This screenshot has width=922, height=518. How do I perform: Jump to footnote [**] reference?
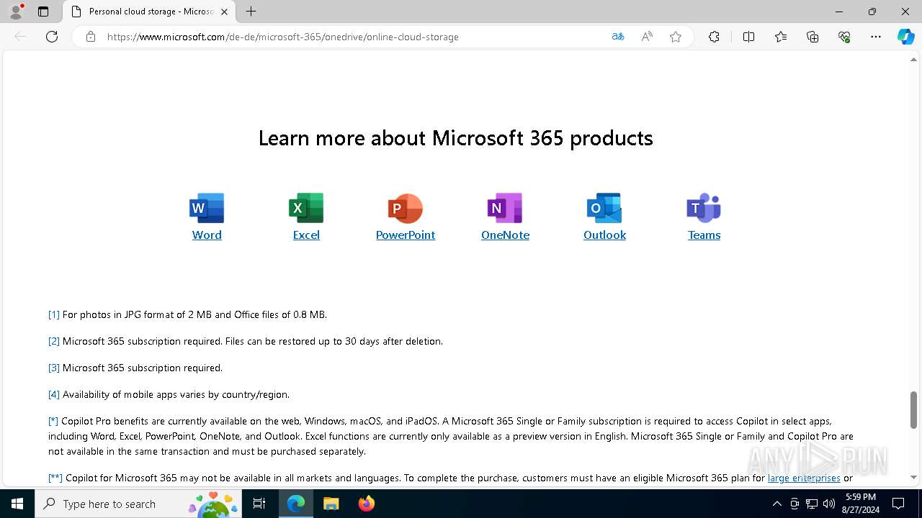click(x=55, y=478)
